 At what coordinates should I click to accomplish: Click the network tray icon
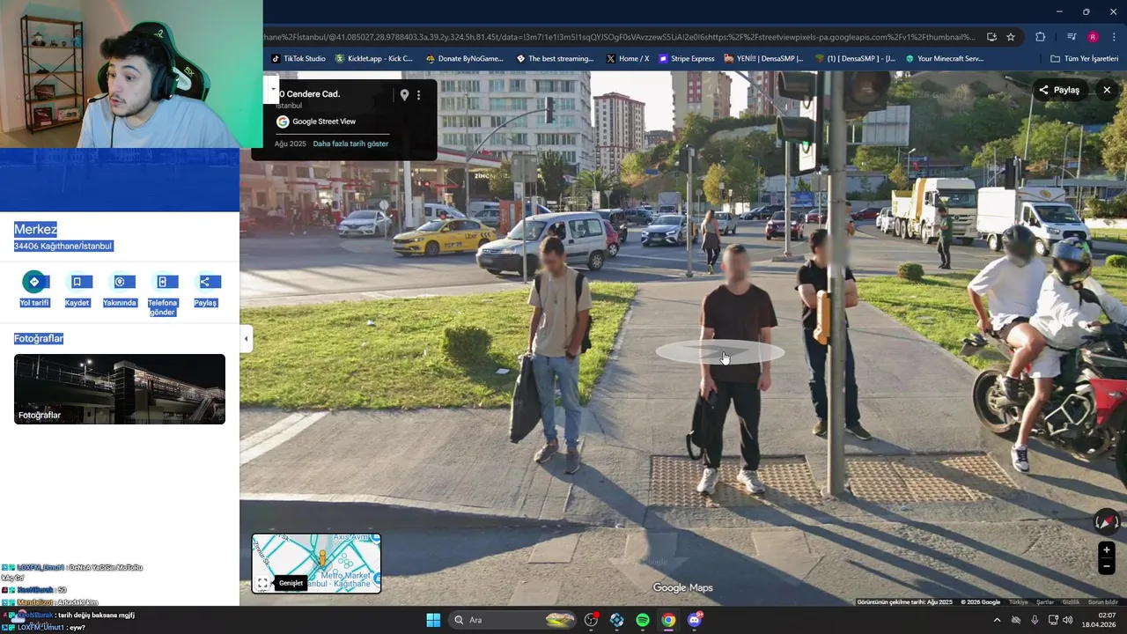pos(1053,620)
